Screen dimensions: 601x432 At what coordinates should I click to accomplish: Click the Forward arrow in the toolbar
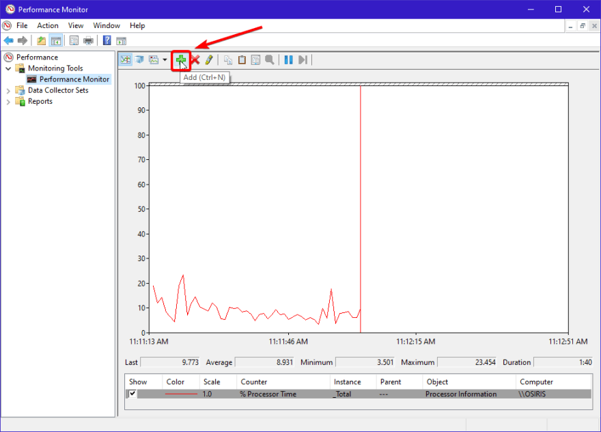[23, 40]
